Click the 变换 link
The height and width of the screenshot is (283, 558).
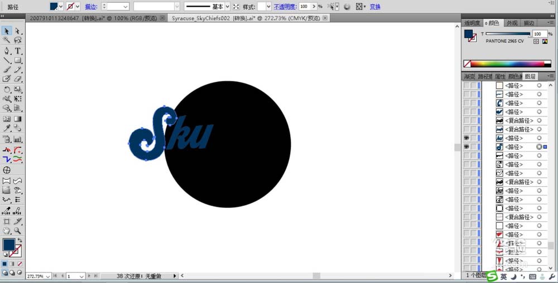point(375,6)
